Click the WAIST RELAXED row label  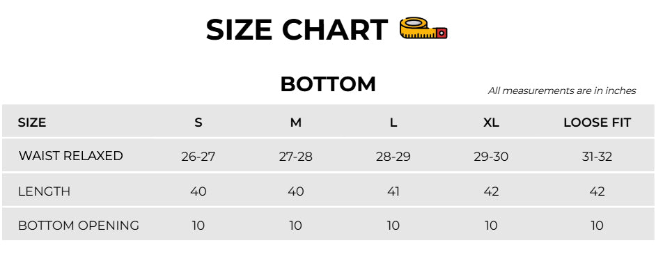(x=71, y=156)
